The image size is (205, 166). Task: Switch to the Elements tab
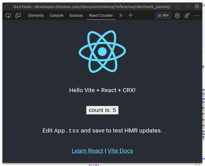(x=36, y=16)
